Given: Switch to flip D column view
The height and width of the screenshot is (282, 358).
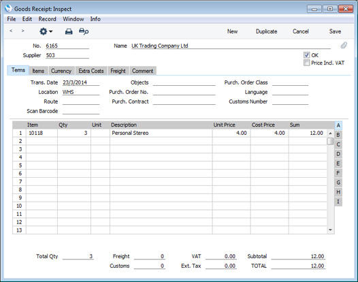Looking at the screenshot, I should (x=338, y=154).
